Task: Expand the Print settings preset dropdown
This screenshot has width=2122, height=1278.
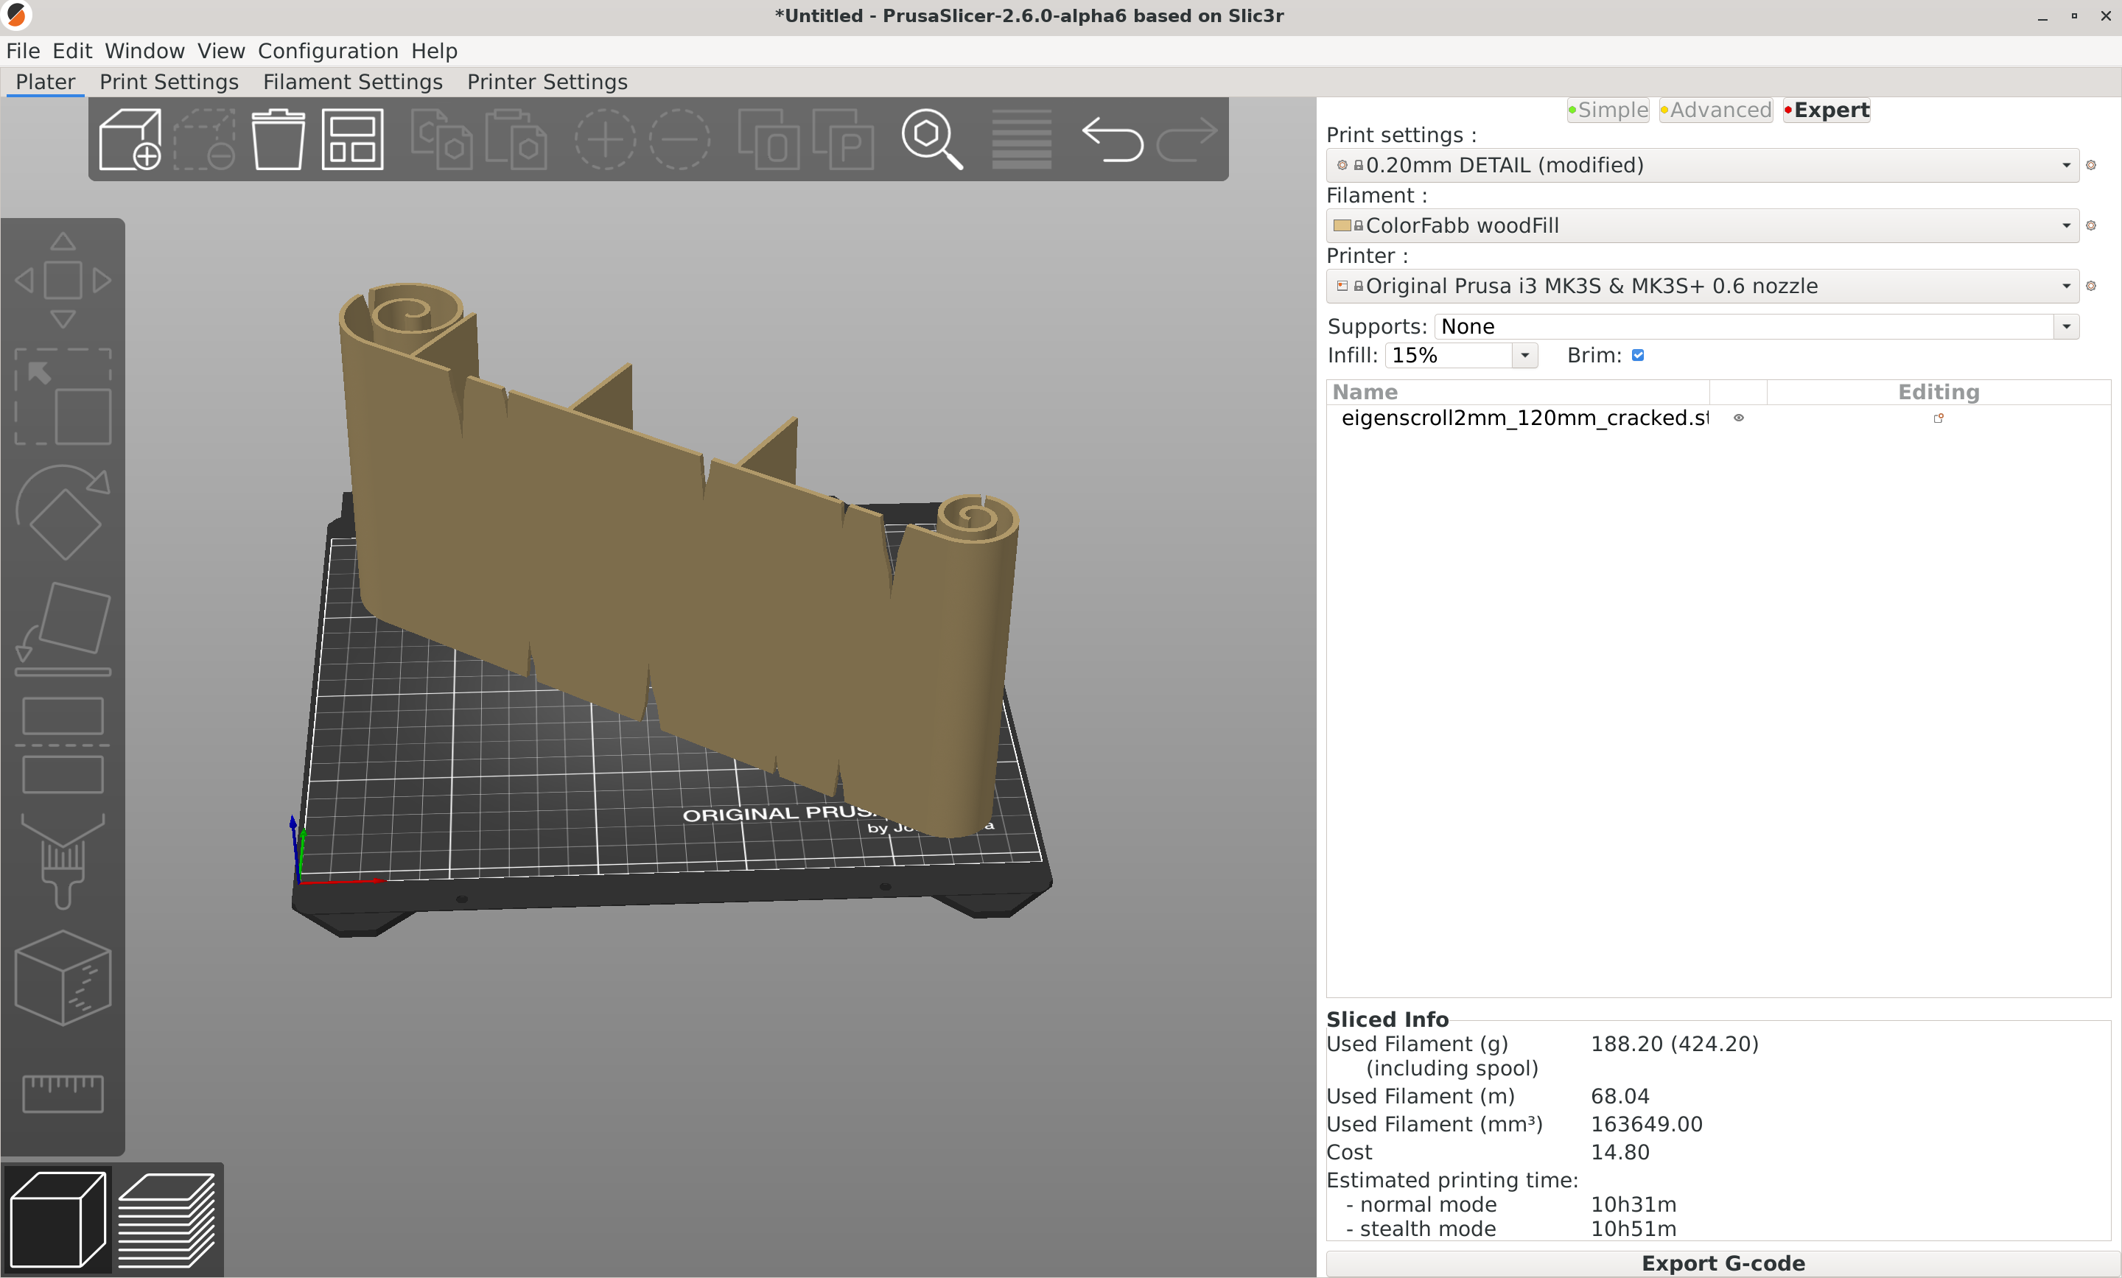Action: click(x=2065, y=165)
